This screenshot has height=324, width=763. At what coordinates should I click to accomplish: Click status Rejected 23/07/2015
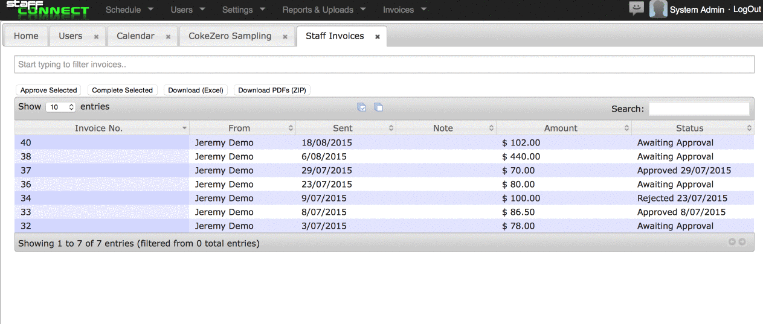pyautogui.click(x=683, y=199)
